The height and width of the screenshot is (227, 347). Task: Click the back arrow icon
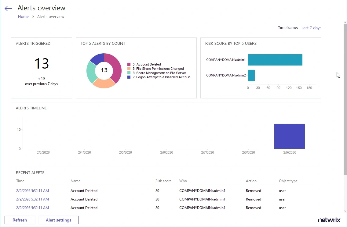coord(8,9)
